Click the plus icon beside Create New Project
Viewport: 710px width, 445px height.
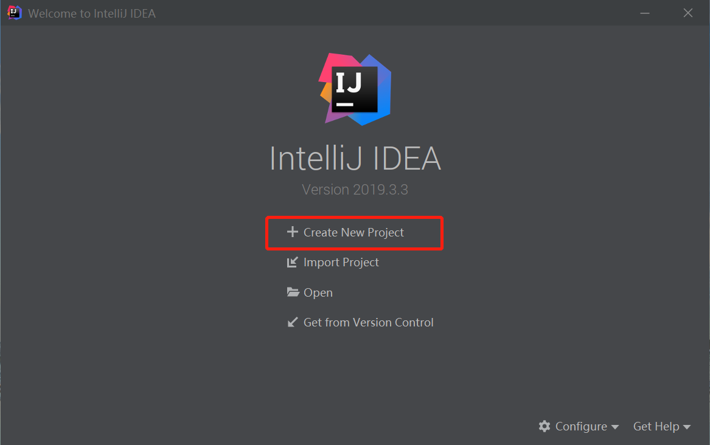click(292, 232)
